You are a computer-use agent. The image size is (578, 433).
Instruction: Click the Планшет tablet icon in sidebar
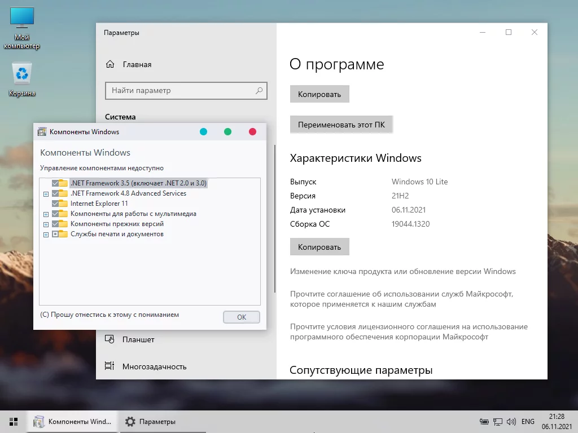(x=110, y=339)
